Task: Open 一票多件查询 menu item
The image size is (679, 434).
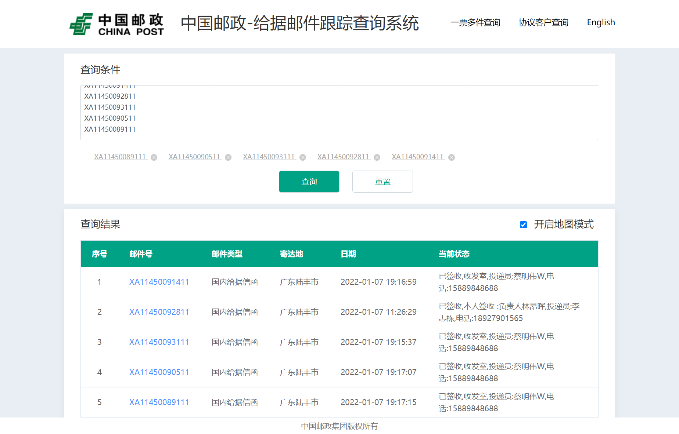Action: 475,22
